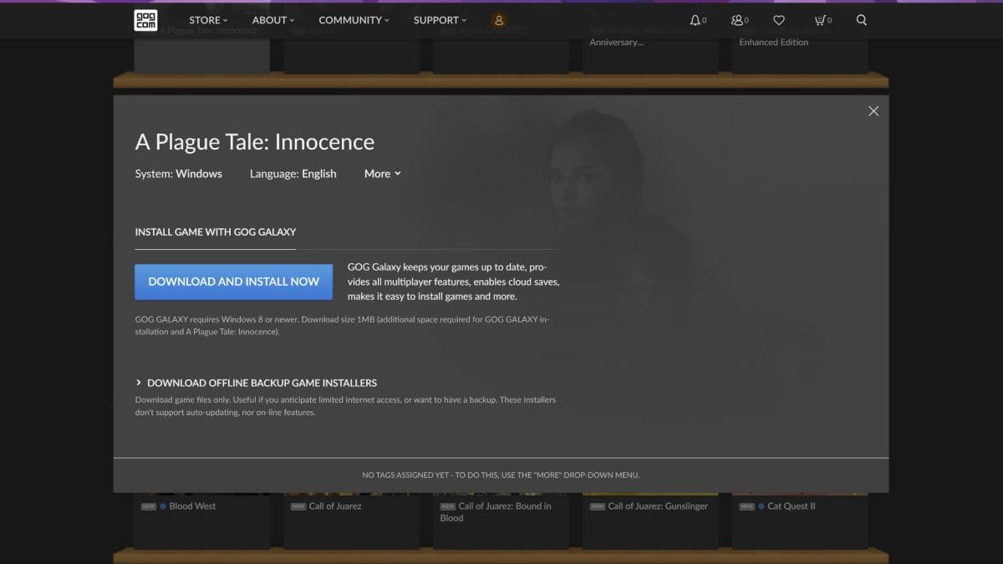
Task: Open the More language options dropdown
Action: point(382,174)
